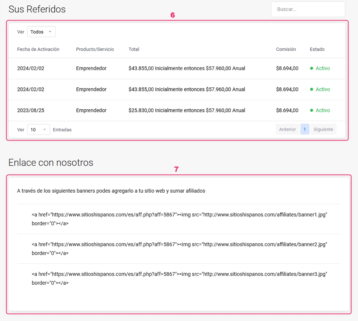Select the banner3.jpg embed code
The image size is (358, 321).
[179, 278]
